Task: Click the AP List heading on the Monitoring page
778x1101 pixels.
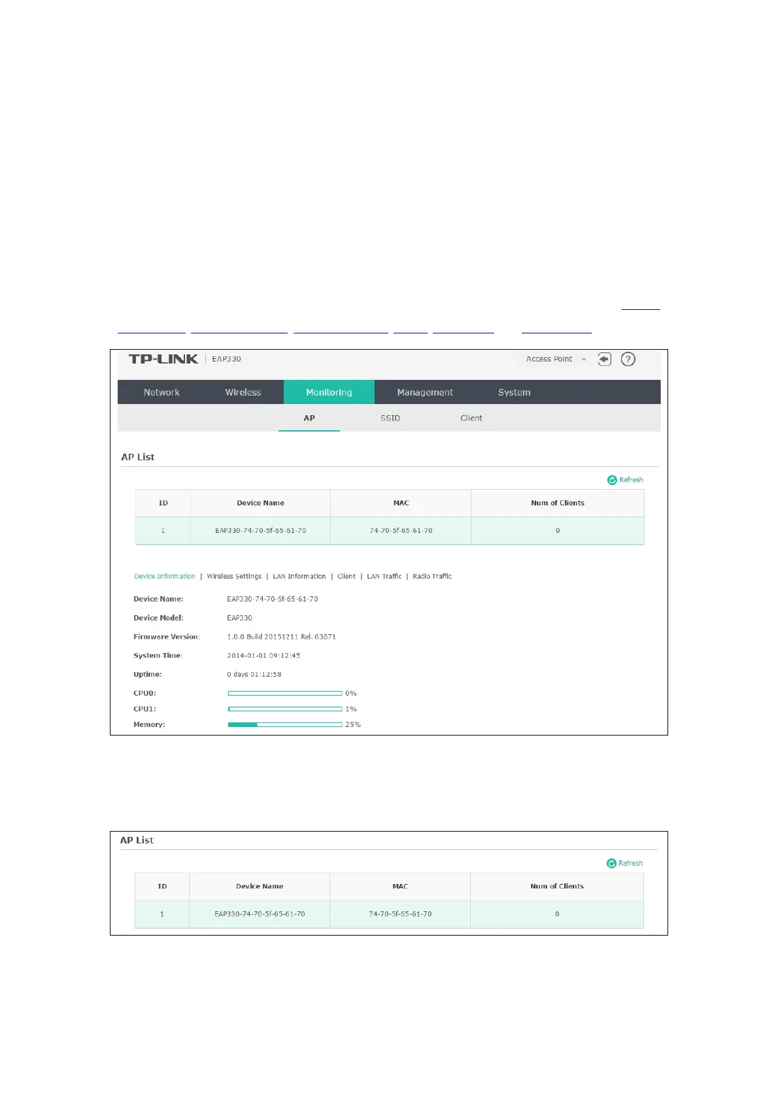Action: (138, 457)
